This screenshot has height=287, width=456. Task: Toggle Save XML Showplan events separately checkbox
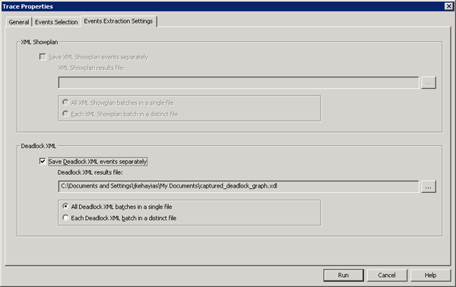[x=43, y=57]
